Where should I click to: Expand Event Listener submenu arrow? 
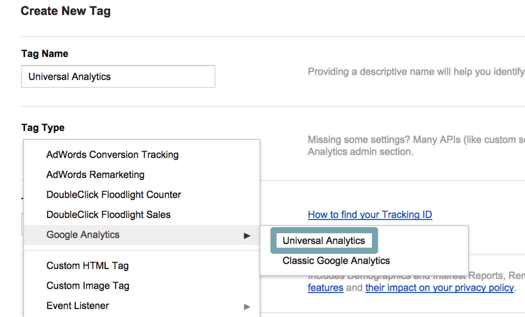coord(247,307)
